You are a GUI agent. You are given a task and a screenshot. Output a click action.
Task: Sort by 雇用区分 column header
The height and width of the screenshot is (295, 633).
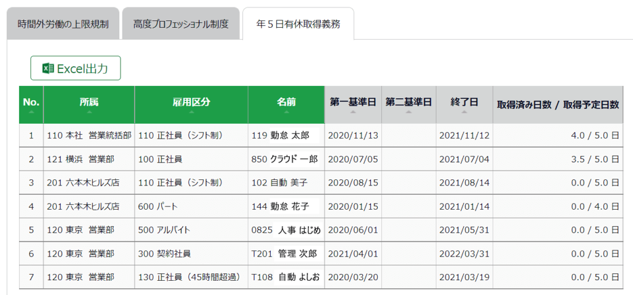192,104
